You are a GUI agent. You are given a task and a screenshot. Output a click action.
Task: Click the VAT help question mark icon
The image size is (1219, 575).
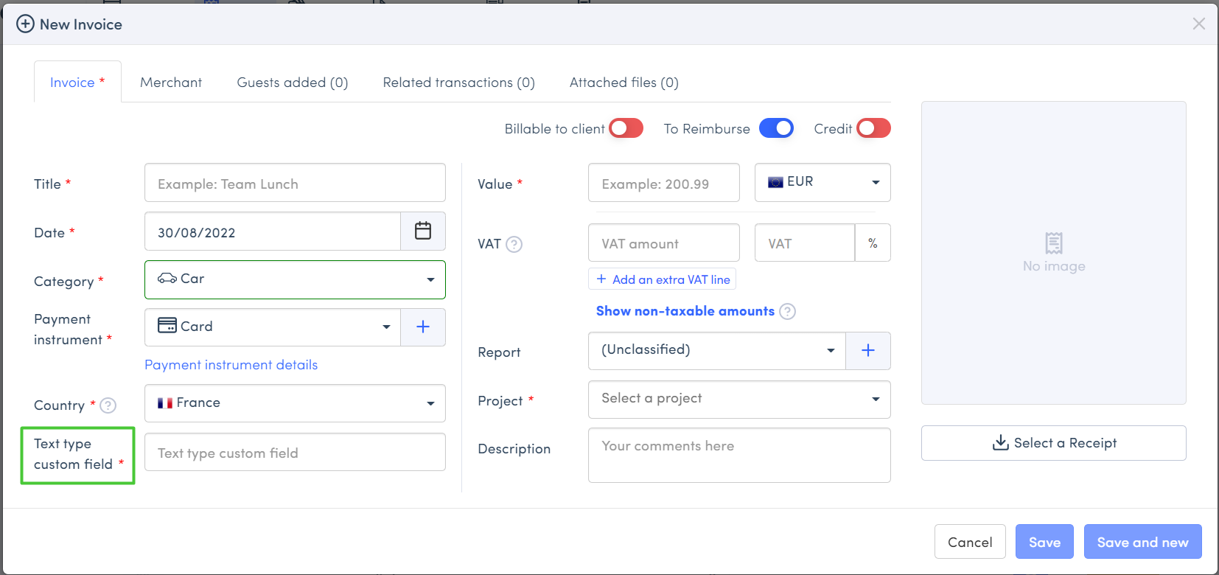pos(514,244)
